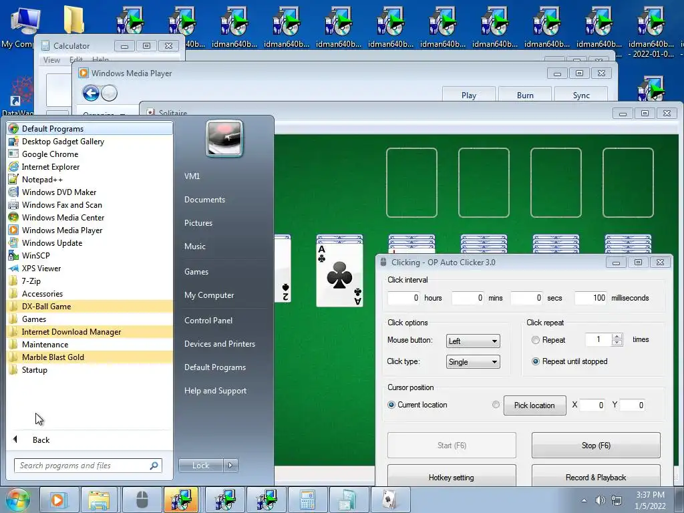Screen dimensions: 684x513
Task: Click the Pick location button
Action: pos(534,405)
